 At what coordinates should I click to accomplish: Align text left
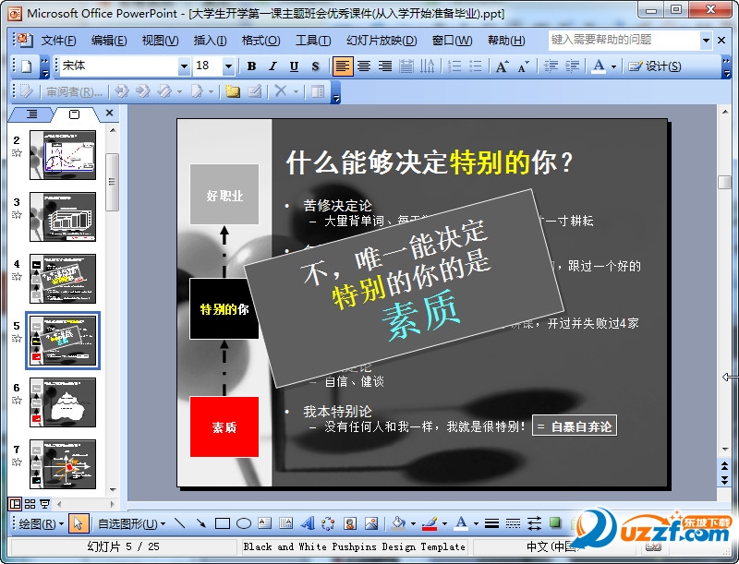(x=342, y=66)
